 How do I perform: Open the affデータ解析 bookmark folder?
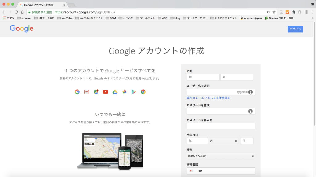point(44,18)
